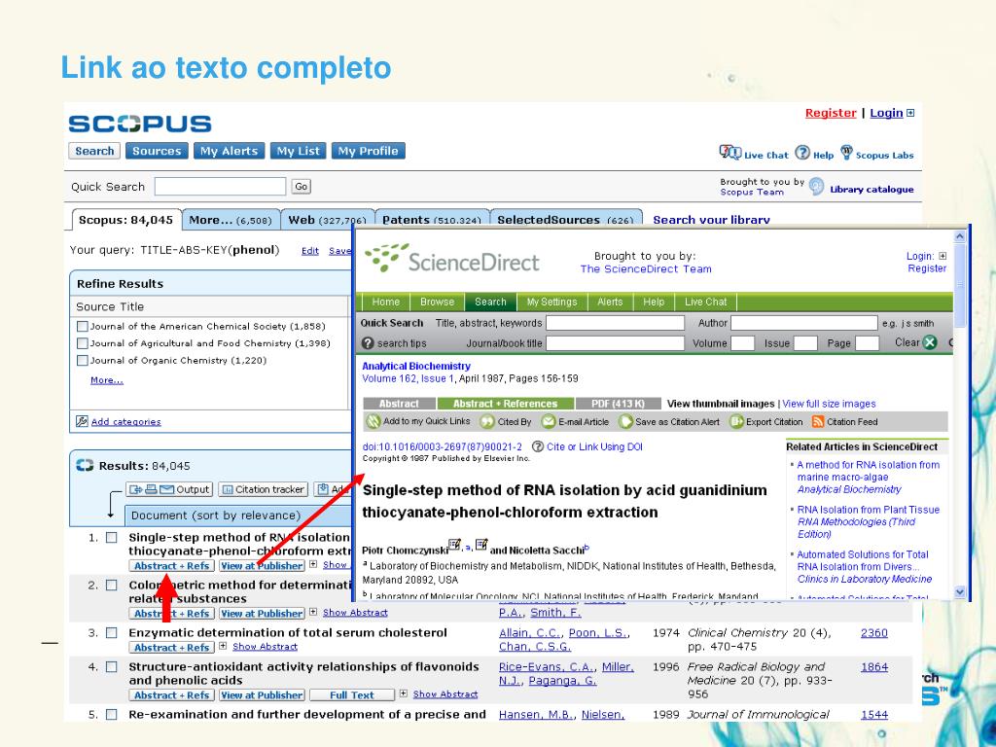The height and width of the screenshot is (747, 996).
Task: Click the ScienceDirect window scroll-down arrow
Action: [959, 591]
